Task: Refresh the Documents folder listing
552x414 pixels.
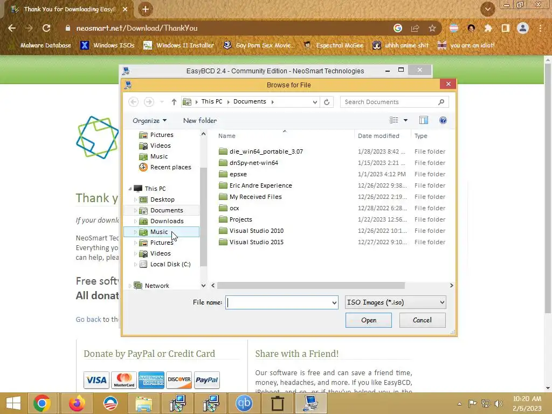Action: (x=327, y=102)
